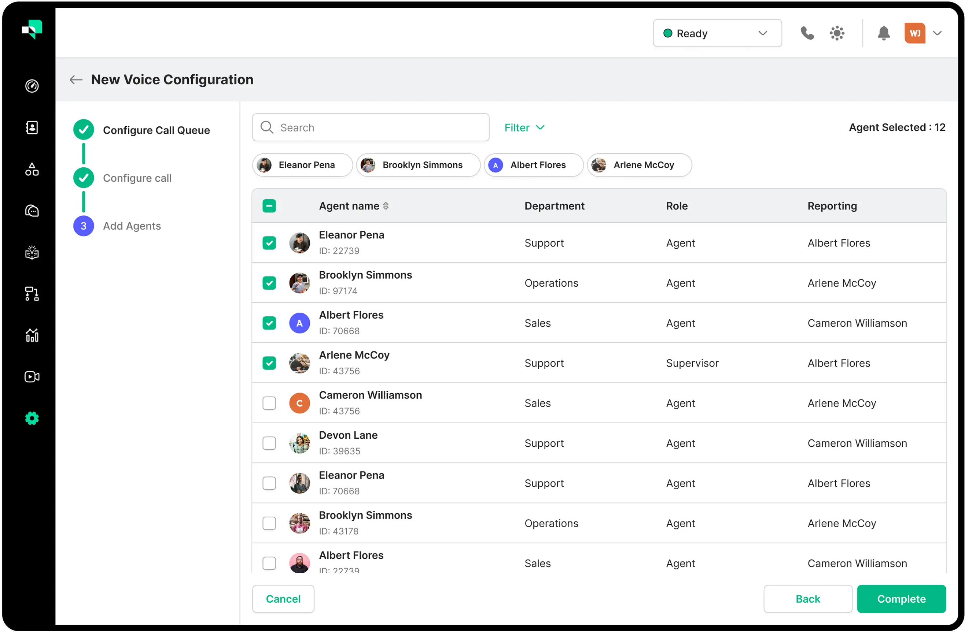Click the search magnifier icon
This screenshot has height=632, width=965.
pos(267,127)
